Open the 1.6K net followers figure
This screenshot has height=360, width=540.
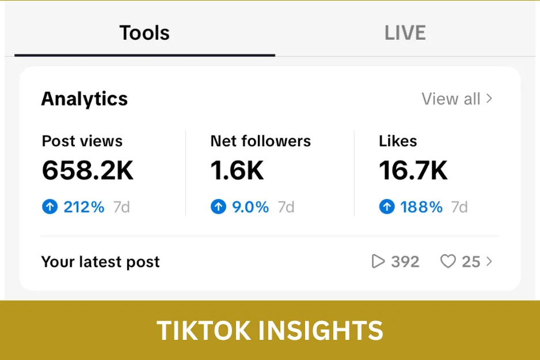pos(237,170)
